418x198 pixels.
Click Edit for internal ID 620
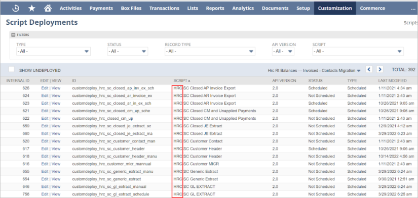click(45, 141)
